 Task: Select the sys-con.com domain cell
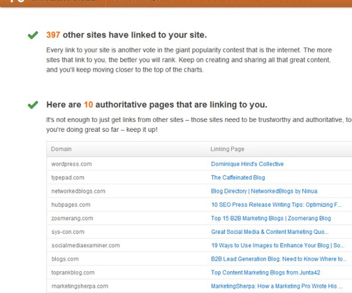(68, 232)
